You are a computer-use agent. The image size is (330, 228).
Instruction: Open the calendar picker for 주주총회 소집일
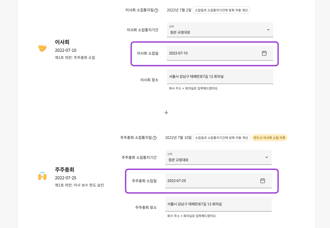click(263, 181)
